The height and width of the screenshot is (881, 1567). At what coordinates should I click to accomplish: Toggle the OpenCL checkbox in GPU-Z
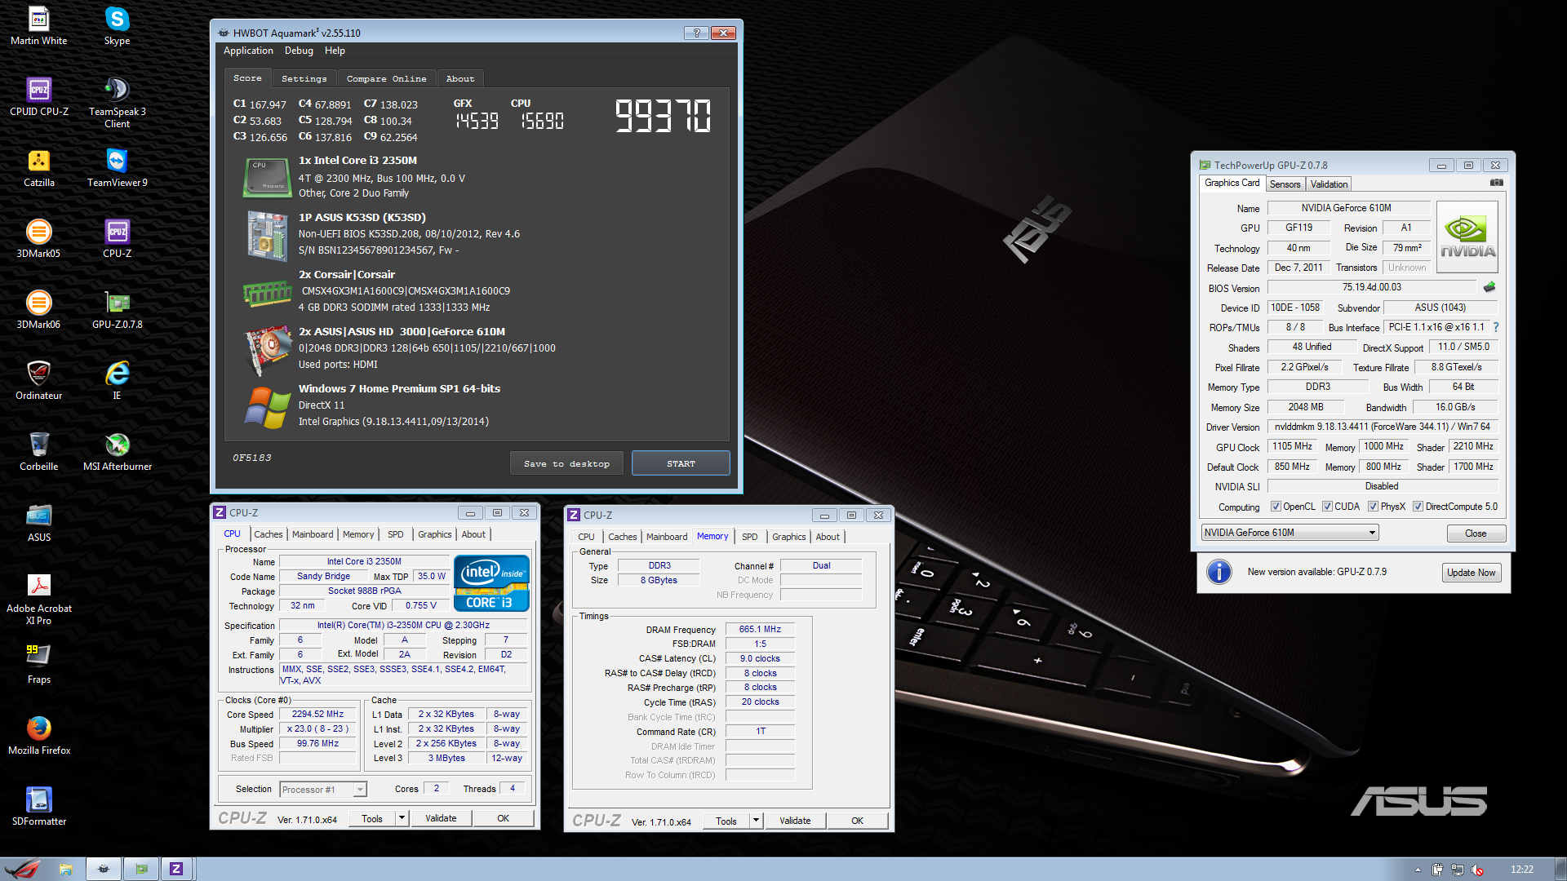pos(1276,507)
